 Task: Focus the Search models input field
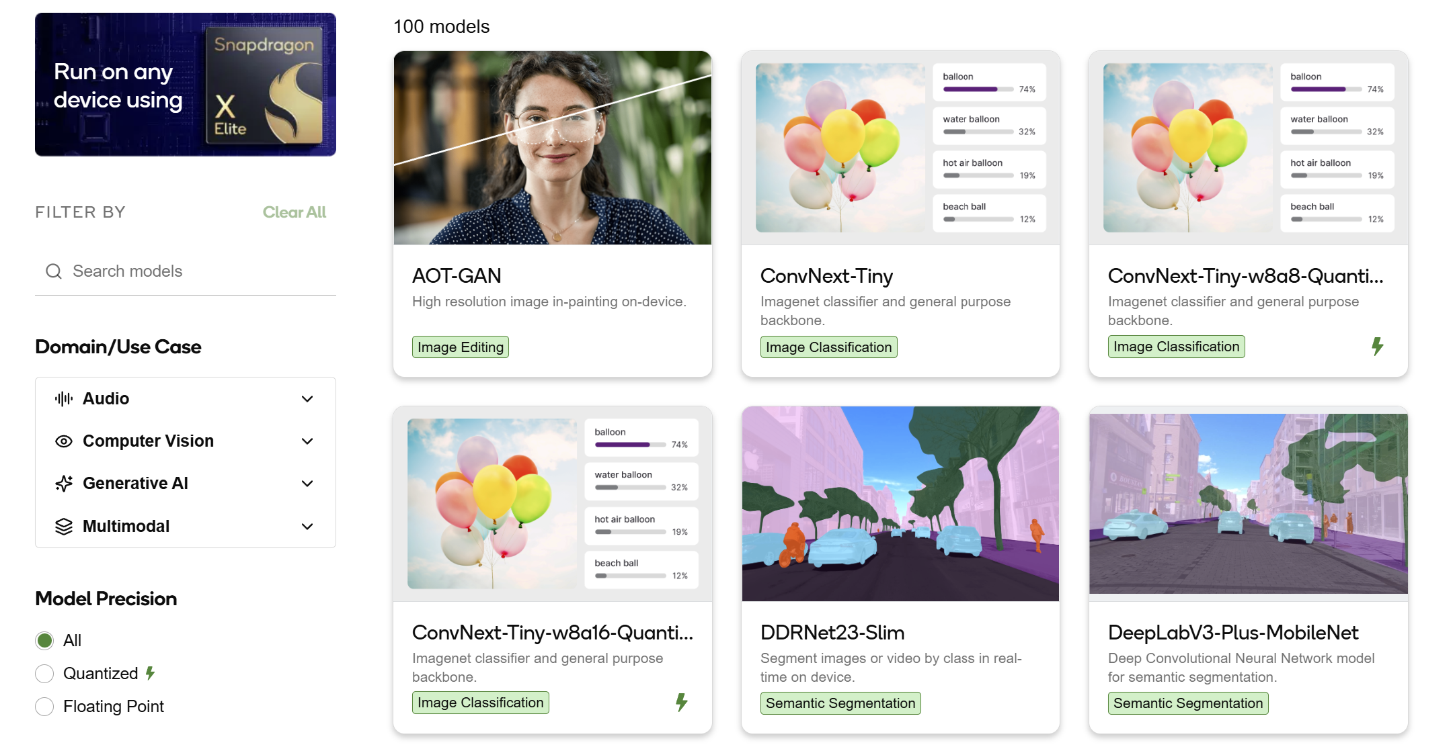click(186, 271)
